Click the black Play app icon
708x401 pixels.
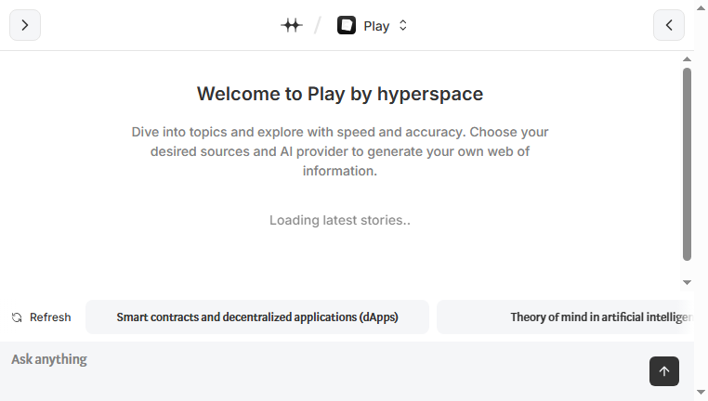coord(347,25)
